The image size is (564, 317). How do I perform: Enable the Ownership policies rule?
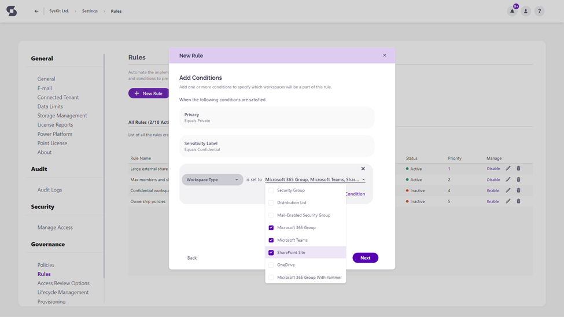point(493,201)
